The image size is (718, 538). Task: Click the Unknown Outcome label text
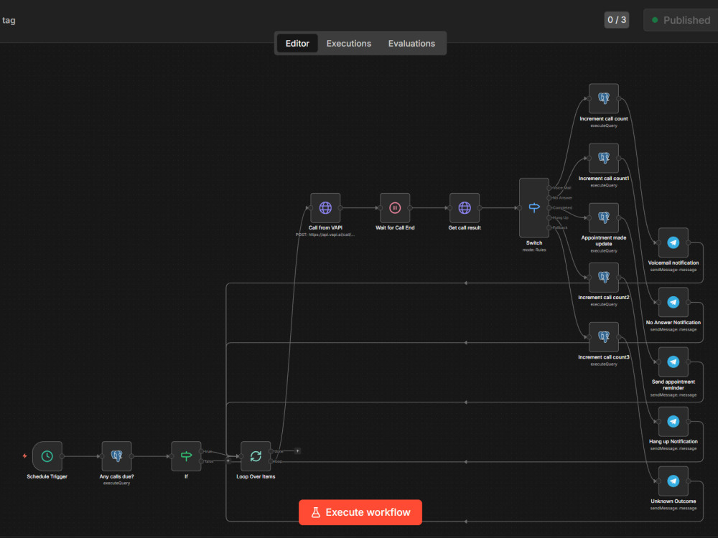pos(673,501)
